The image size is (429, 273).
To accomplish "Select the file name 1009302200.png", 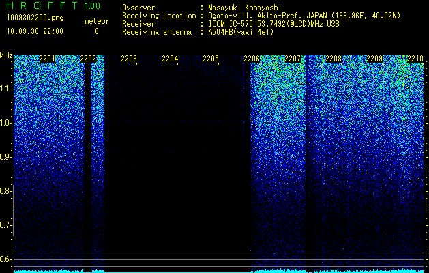I will coord(35,18).
